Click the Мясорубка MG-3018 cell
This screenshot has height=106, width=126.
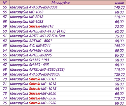tap(60, 17)
